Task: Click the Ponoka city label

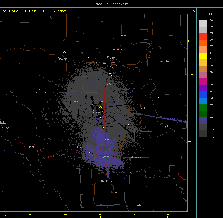Action: (x=124, y=35)
